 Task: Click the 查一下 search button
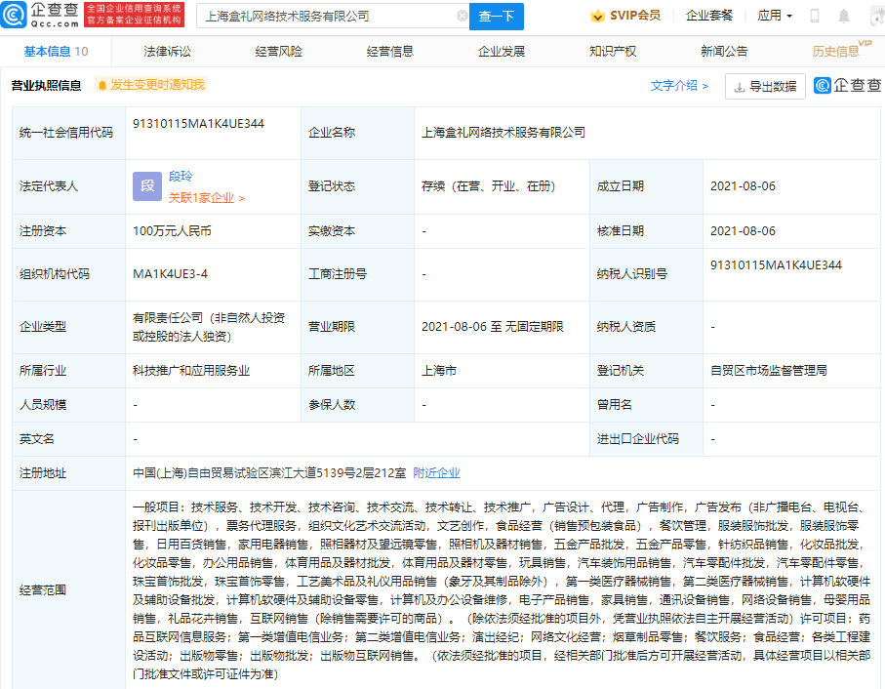click(x=496, y=17)
